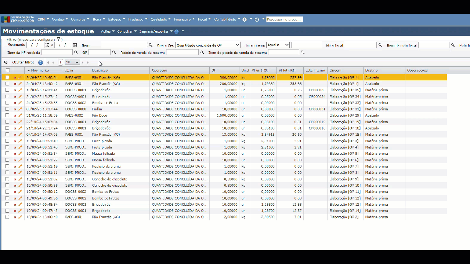This screenshot has width=470, height=264.
Task: Delete the Pudim row with red X
Action: pyautogui.click(x=15, y=109)
